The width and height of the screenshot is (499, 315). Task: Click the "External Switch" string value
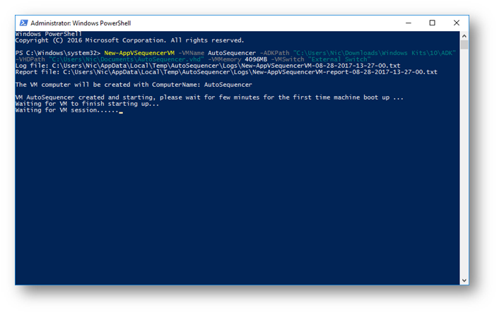click(339, 59)
